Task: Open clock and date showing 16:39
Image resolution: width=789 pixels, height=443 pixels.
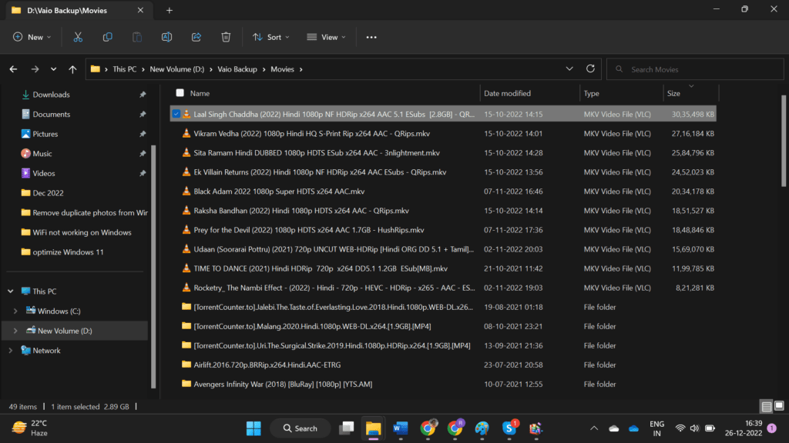Action: coord(744,428)
